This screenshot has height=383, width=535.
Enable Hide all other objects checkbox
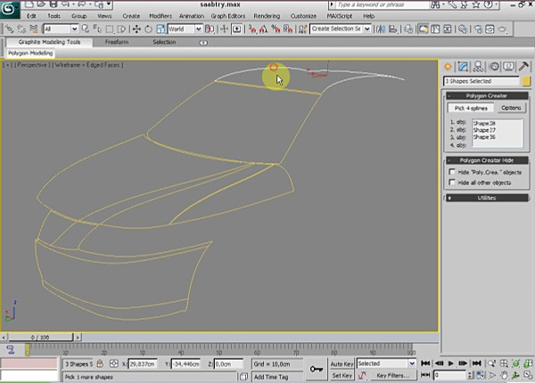(x=452, y=183)
